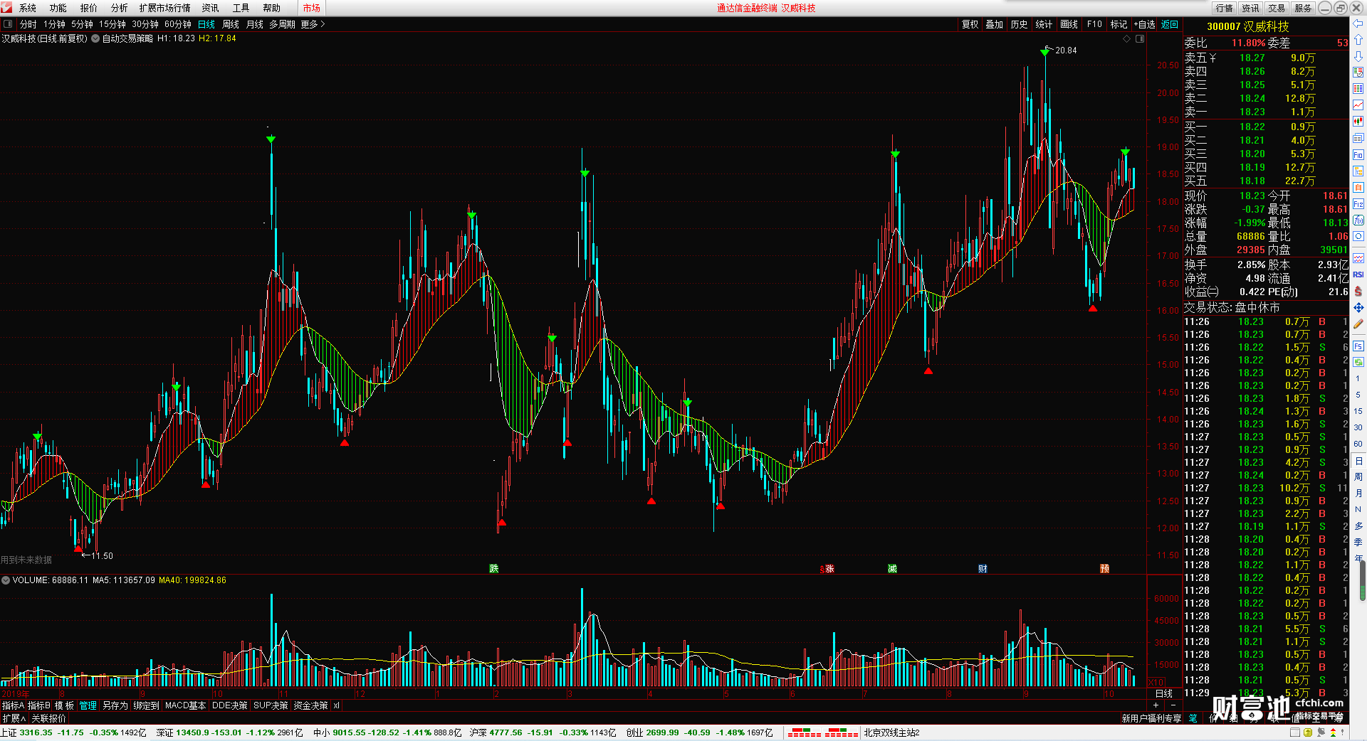
Task: Open the f(x) formula icon in sidebar
Action: click(1358, 220)
